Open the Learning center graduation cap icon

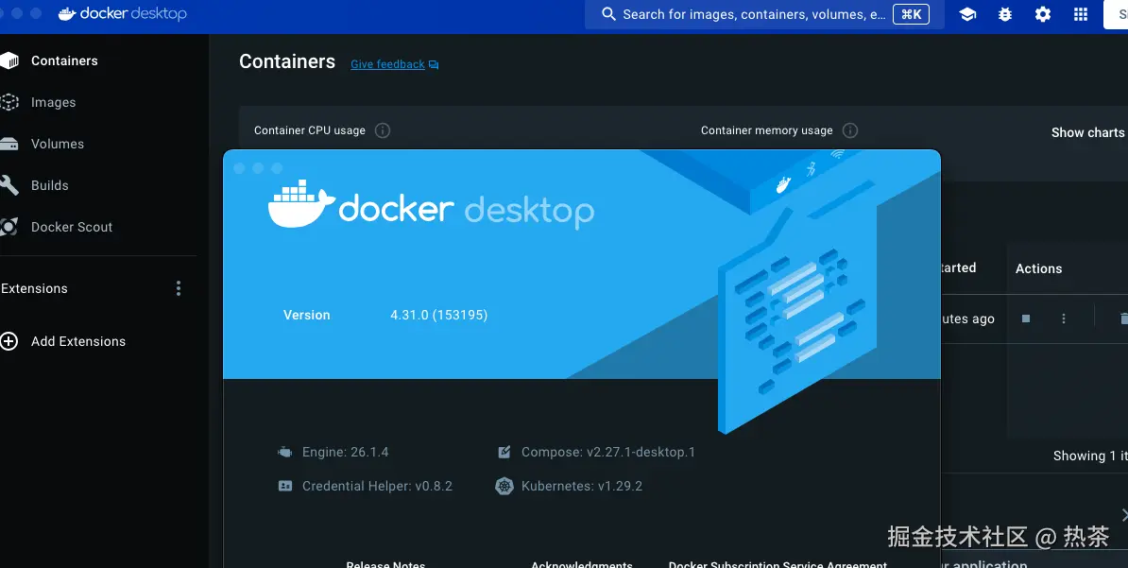[967, 14]
